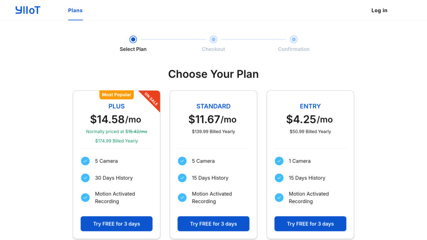Click the Most Popular badge
The height and width of the screenshot is (240, 427).
(x=116, y=95)
